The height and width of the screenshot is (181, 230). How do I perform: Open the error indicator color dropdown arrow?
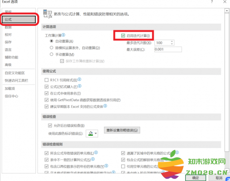[96, 134]
